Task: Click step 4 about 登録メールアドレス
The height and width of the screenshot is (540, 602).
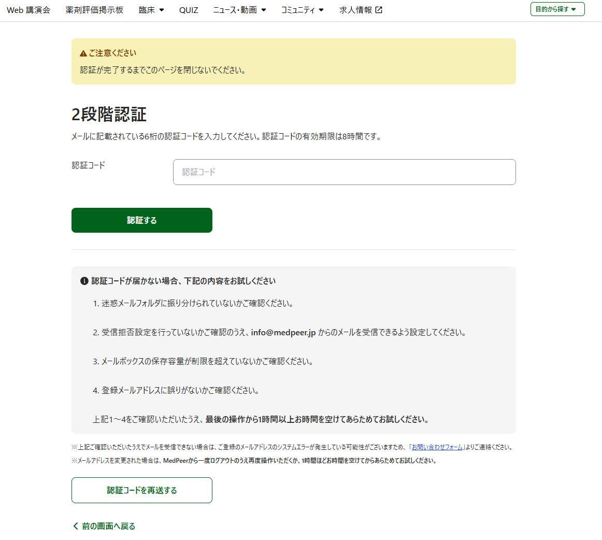Action: 176,390
